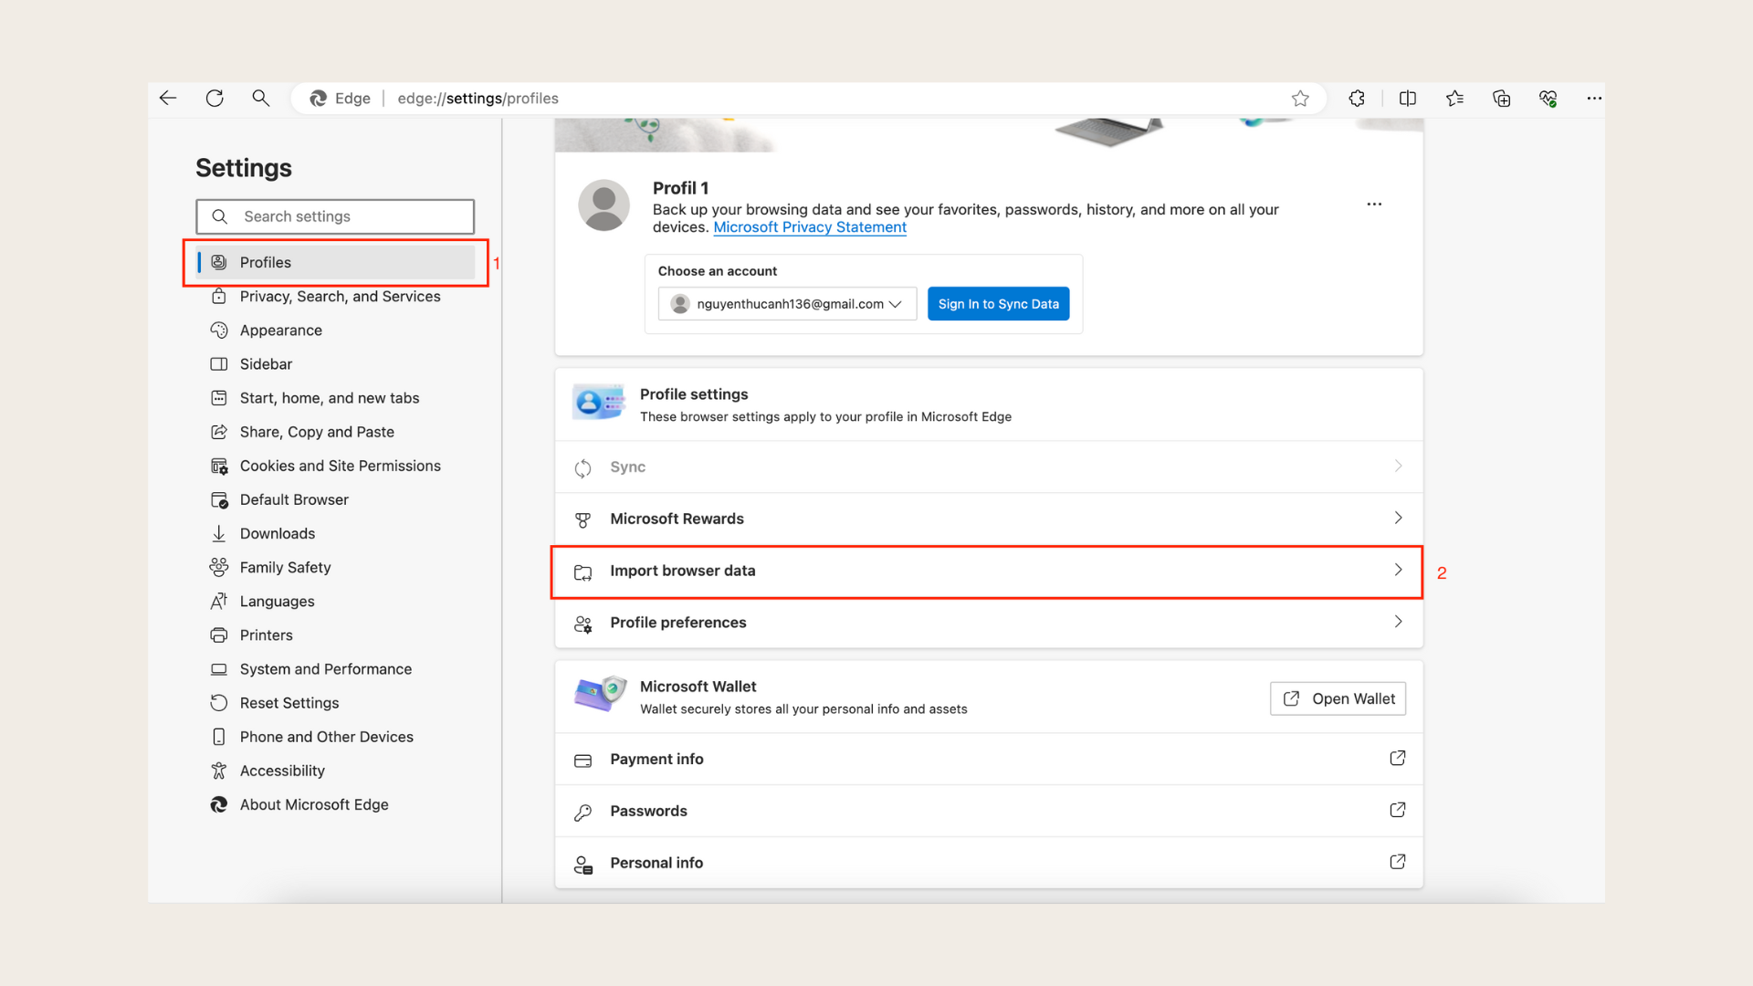
Task: Click Sign In to Sync Data
Action: [x=998, y=304]
